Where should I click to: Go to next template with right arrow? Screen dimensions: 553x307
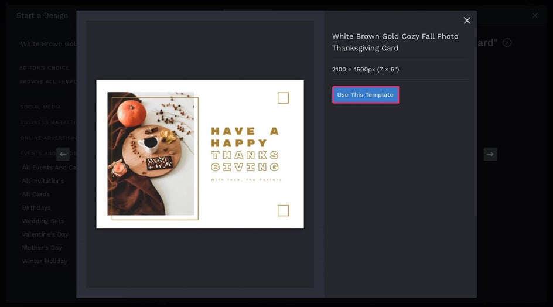click(x=490, y=154)
